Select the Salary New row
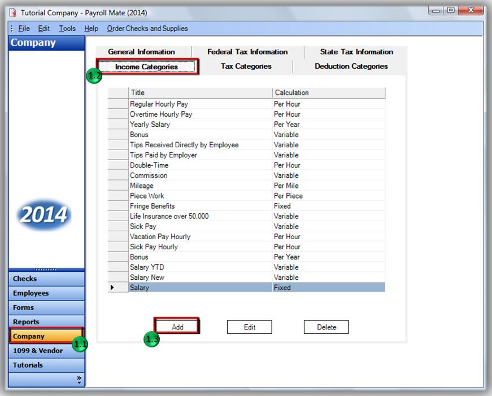Image resolution: width=492 pixels, height=396 pixels. coord(246,277)
